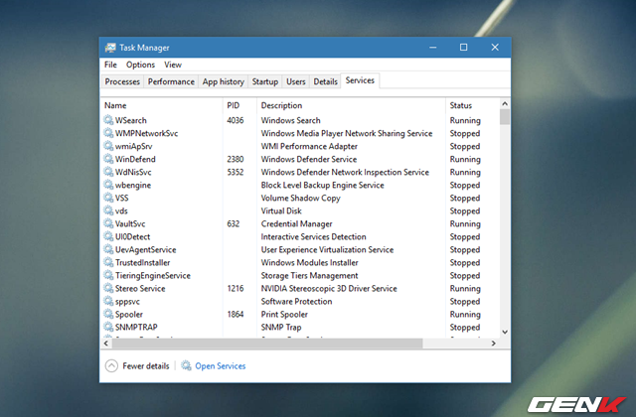Open Services link at bottom
636x417 pixels.
tap(221, 366)
